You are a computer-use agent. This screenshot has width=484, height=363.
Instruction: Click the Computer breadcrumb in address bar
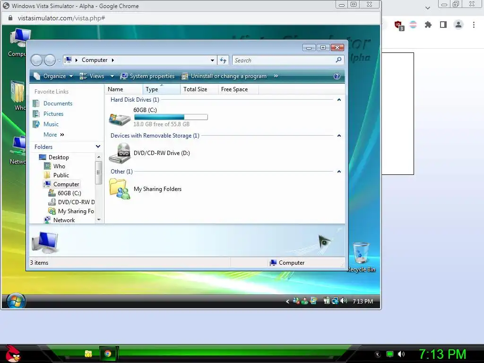coord(95,60)
